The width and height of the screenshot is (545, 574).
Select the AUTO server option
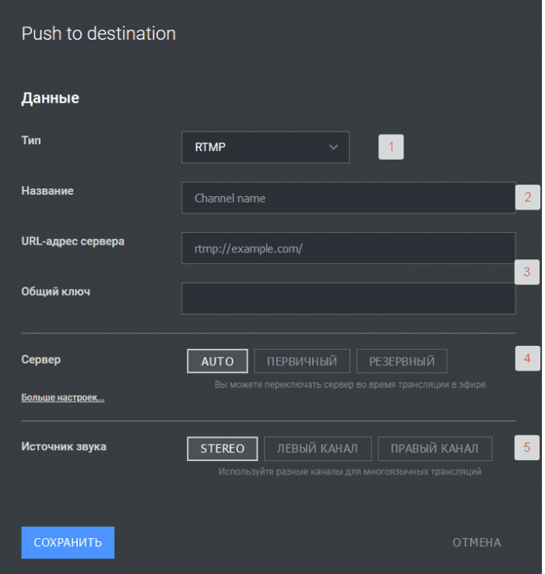[x=217, y=361]
